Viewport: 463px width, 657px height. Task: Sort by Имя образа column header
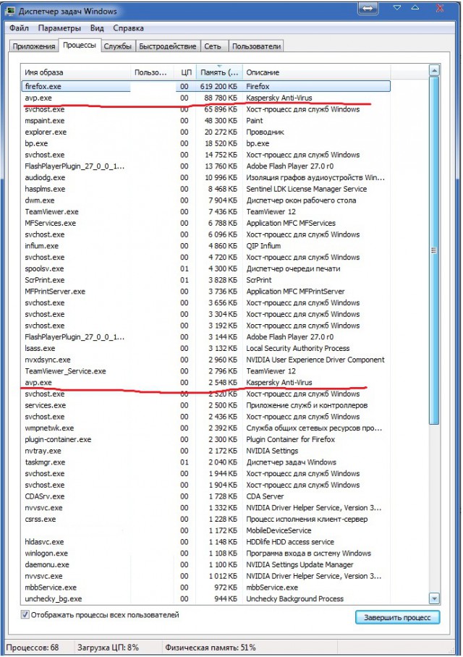click(76, 72)
